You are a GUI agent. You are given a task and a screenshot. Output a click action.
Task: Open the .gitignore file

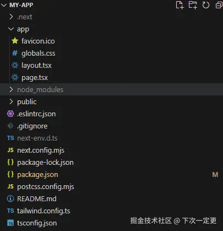pyautogui.click(x=32, y=126)
